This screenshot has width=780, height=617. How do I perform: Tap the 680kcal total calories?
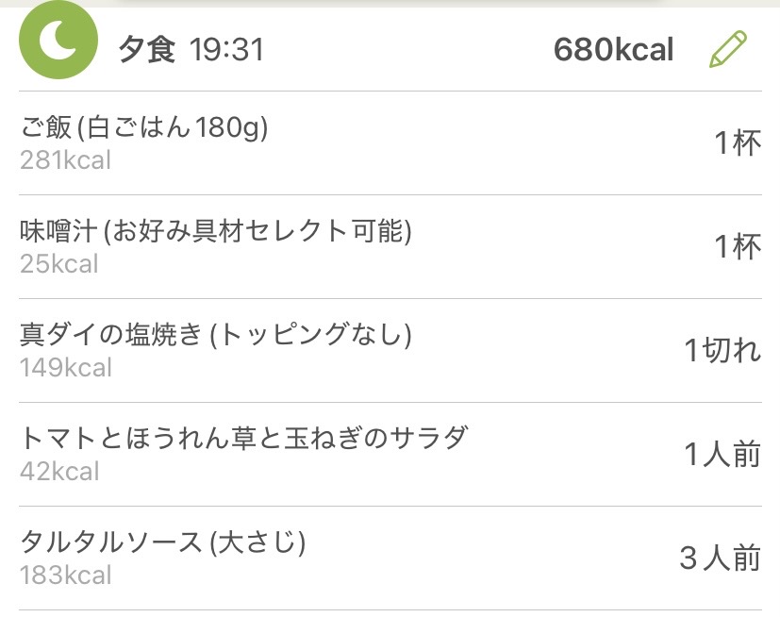click(x=613, y=50)
